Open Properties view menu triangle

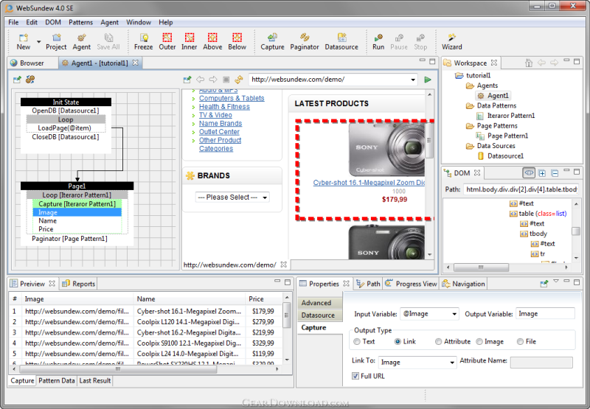tap(556, 281)
